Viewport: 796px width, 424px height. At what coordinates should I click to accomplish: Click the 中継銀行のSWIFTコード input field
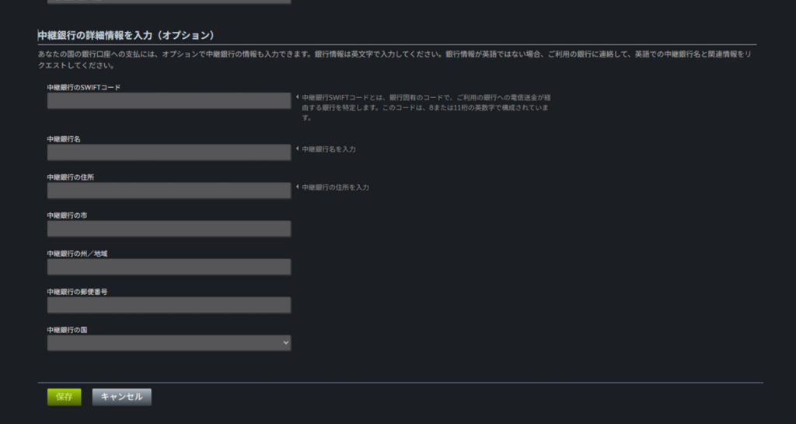click(169, 101)
